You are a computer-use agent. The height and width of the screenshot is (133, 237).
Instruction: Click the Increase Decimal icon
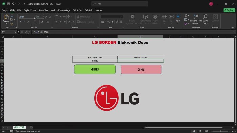pyautogui.click(x=117, y=22)
